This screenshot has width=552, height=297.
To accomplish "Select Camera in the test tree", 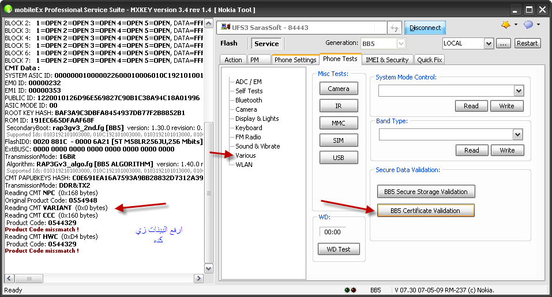I will [246, 109].
